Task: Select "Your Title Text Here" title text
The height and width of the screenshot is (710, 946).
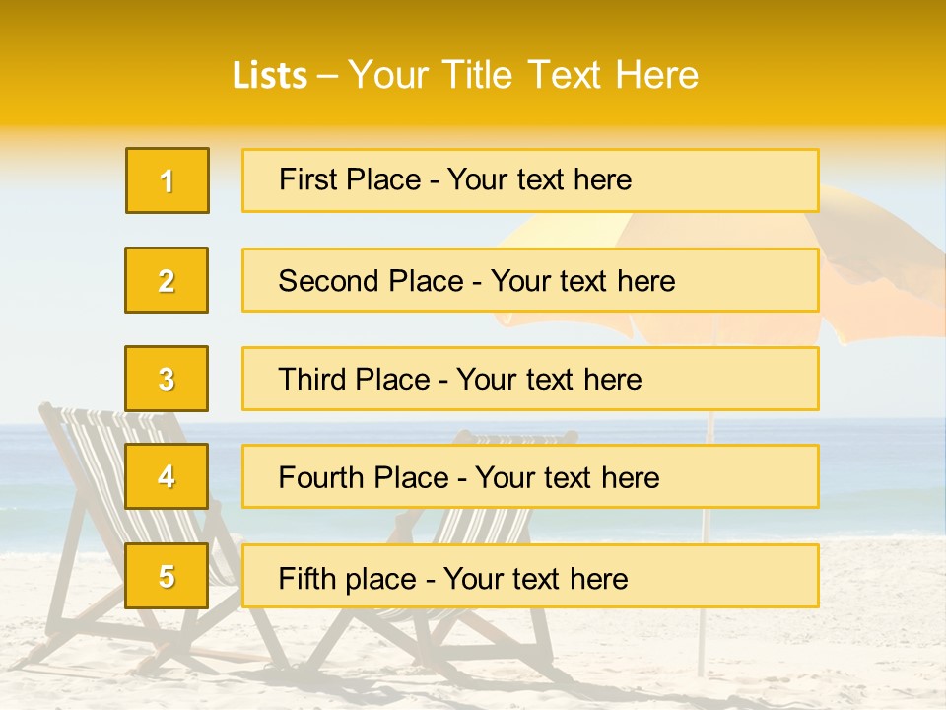Action: (x=523, y=75)
